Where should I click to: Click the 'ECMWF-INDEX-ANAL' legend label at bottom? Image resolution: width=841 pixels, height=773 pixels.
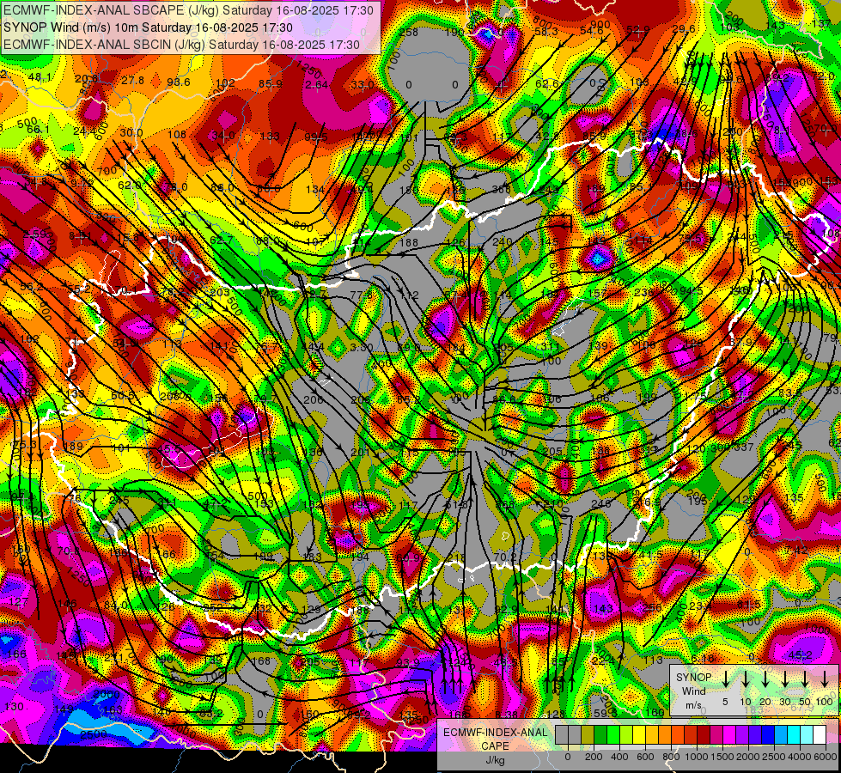pos(495,733)
